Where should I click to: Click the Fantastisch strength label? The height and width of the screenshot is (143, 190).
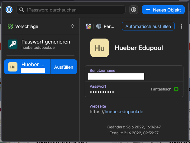[x=161, y=89]
